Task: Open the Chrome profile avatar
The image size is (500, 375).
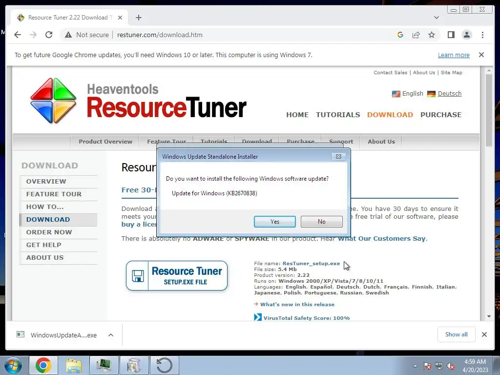Action: [x=466, y=35]
